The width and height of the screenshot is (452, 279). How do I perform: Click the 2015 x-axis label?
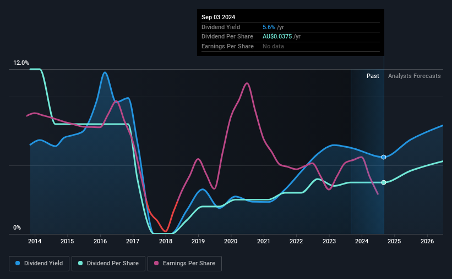tap(67, 241)
